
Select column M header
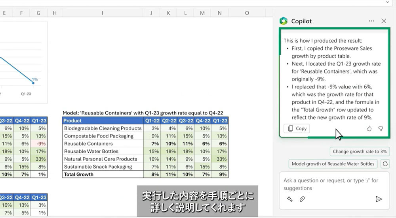(x=202, y=13)
